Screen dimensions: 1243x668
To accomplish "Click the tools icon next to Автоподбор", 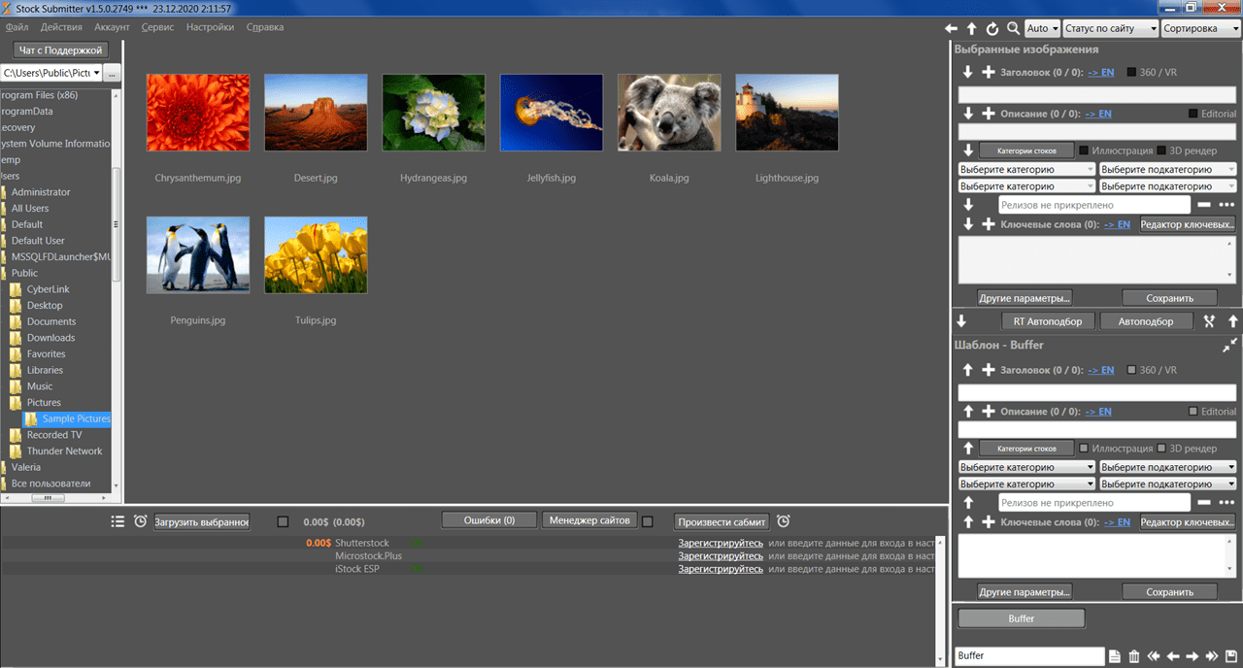I will click(x=1209, y=321).
